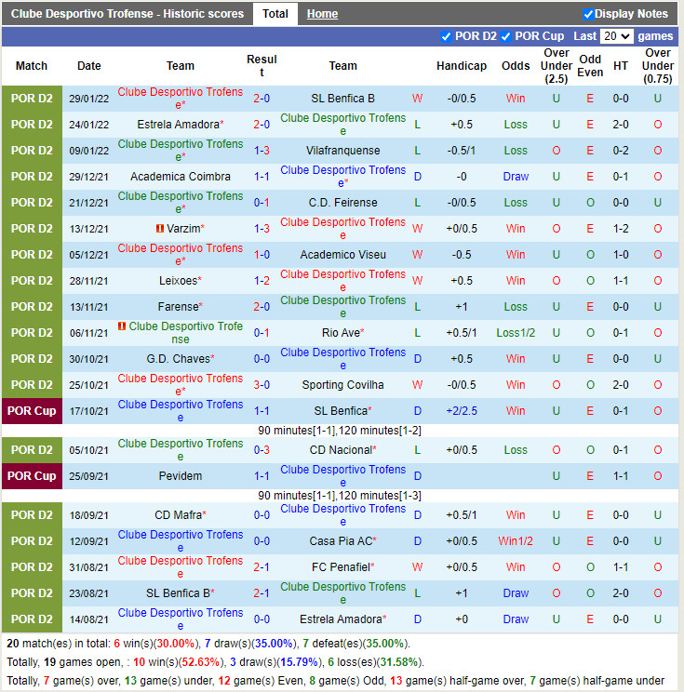This screenshot has width=684, height=692.
Task: Click red card icon in Rio Ave match row
Action: [x=122, y=326]
